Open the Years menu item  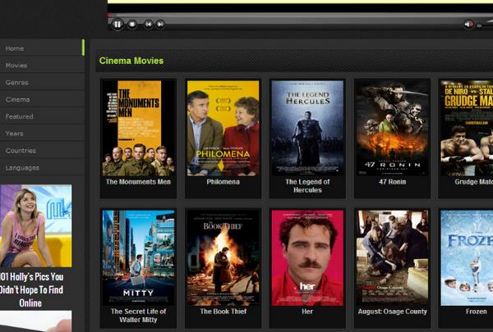42,134
